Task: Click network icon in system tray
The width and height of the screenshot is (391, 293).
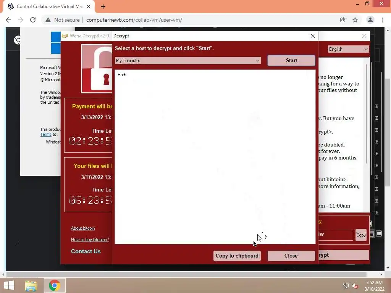Action: [346, 286]
